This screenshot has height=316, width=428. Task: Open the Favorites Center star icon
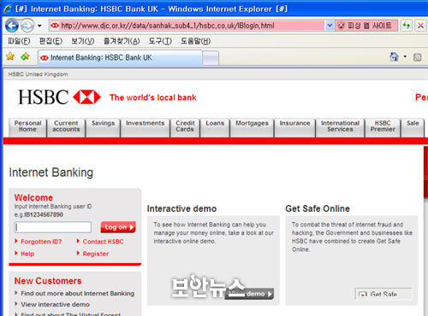pyautogui.click(x=10, y=56)
